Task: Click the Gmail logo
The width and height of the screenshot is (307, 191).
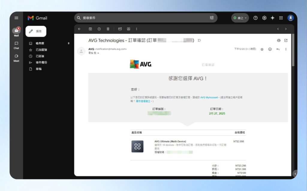Action: click(x=37, y=18)
